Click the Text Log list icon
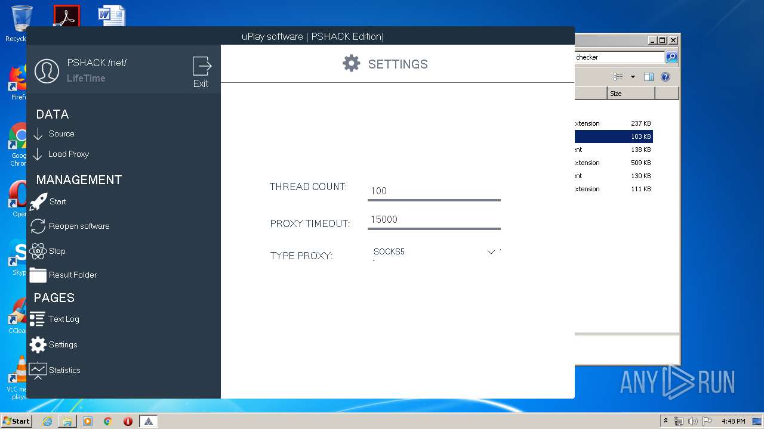Screen dimensions: 764x429 coord(37,319)
